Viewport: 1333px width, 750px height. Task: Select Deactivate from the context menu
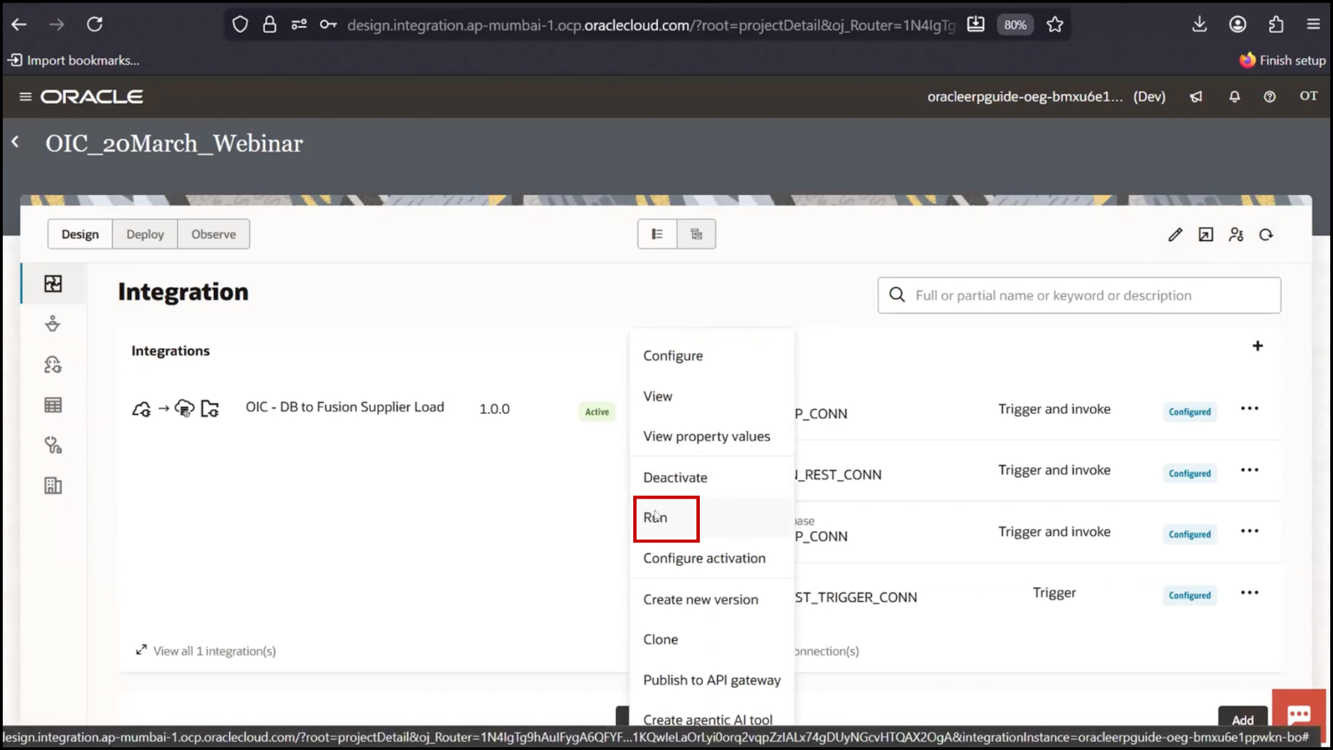[x=712, y=477]
